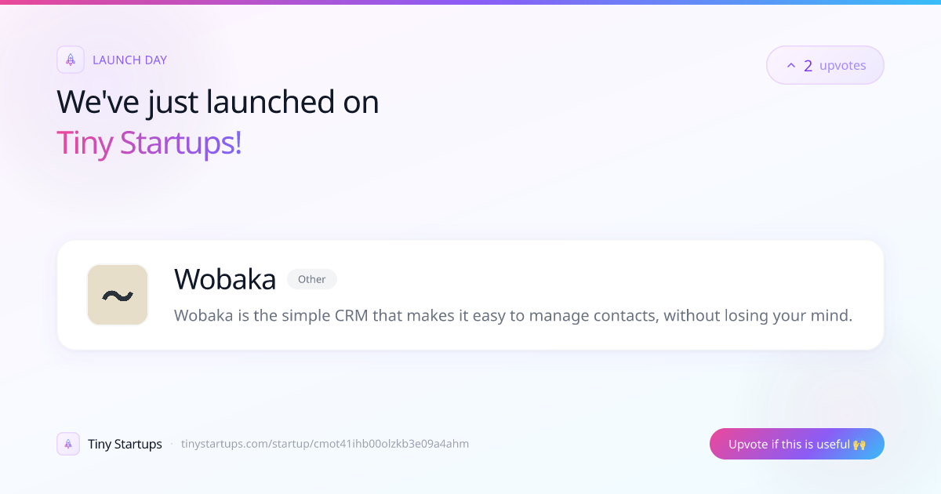Click the Wobaka tilde logo thumbnail
The height and width of the screenshot is (494, 941).
coord(118,295)
